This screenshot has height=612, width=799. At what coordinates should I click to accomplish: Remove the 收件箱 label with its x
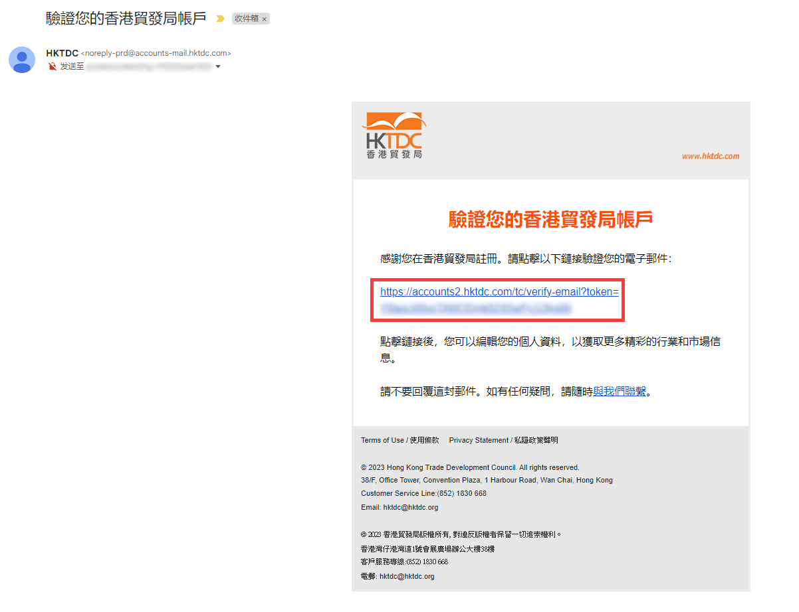pyautogui.click(x=265, y=19)
